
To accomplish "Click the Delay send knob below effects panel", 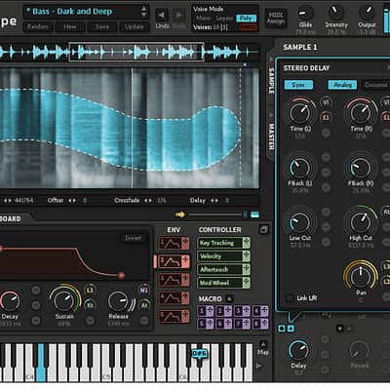I will (298, 350).
